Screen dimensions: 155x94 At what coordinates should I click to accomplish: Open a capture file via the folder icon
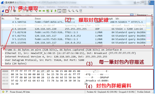point(19,11)
